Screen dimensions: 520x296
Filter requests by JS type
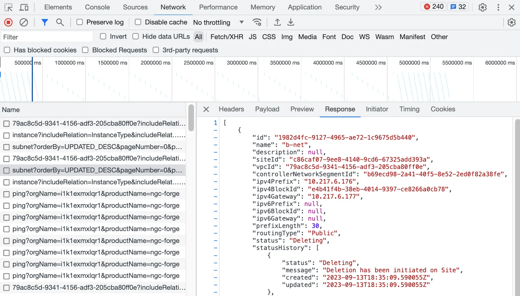(253, 37)
